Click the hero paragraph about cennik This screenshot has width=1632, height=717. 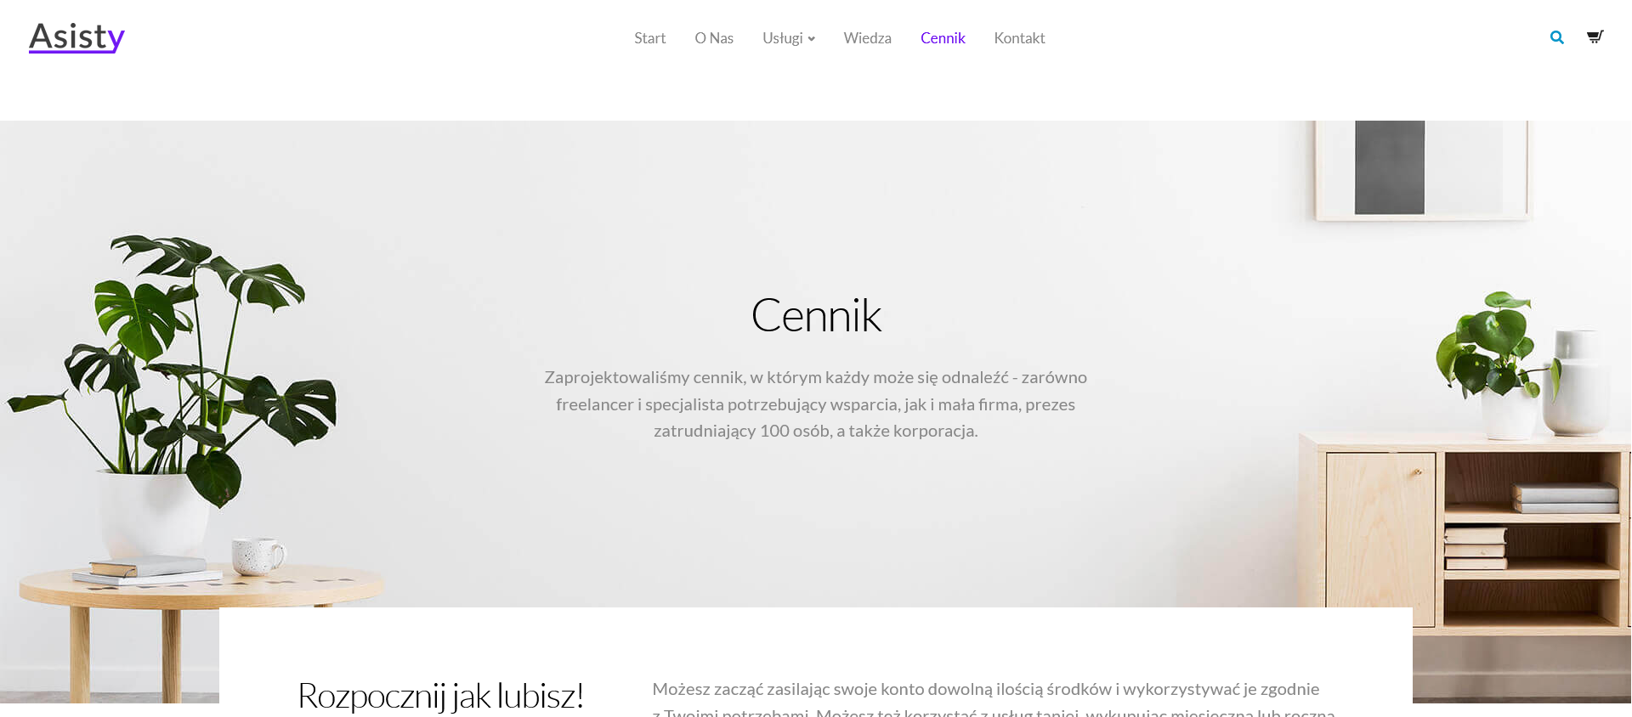tap(816, 404)
